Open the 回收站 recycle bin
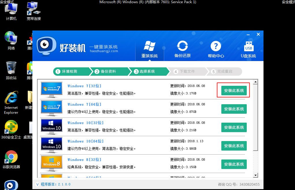Image resolution: width=295 pixels, height=190 pixels. point(11,68)
